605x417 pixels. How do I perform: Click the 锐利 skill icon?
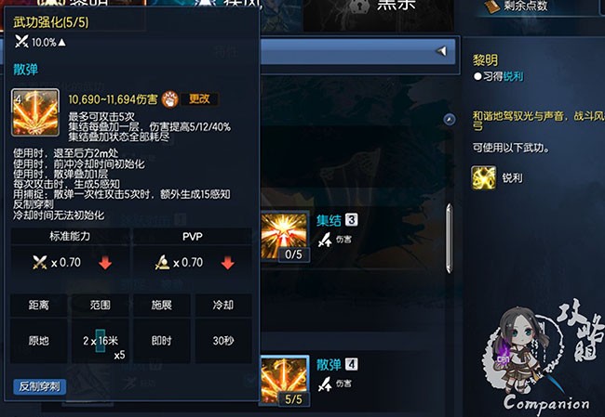coord(483,178)
